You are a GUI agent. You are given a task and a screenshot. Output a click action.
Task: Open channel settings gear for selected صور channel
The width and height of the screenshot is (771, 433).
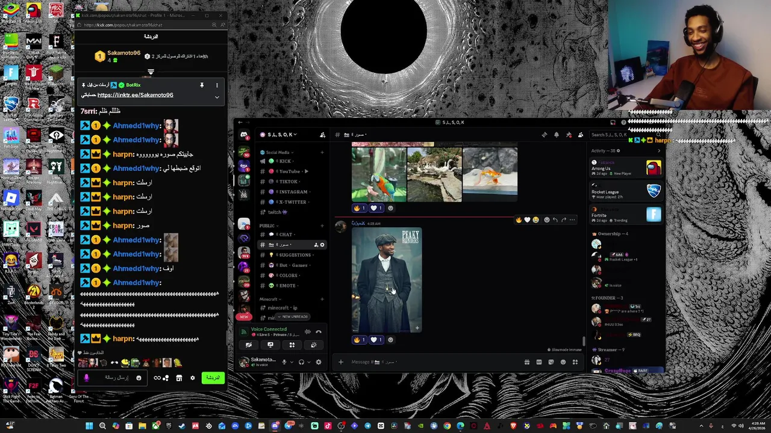point(322,245)
